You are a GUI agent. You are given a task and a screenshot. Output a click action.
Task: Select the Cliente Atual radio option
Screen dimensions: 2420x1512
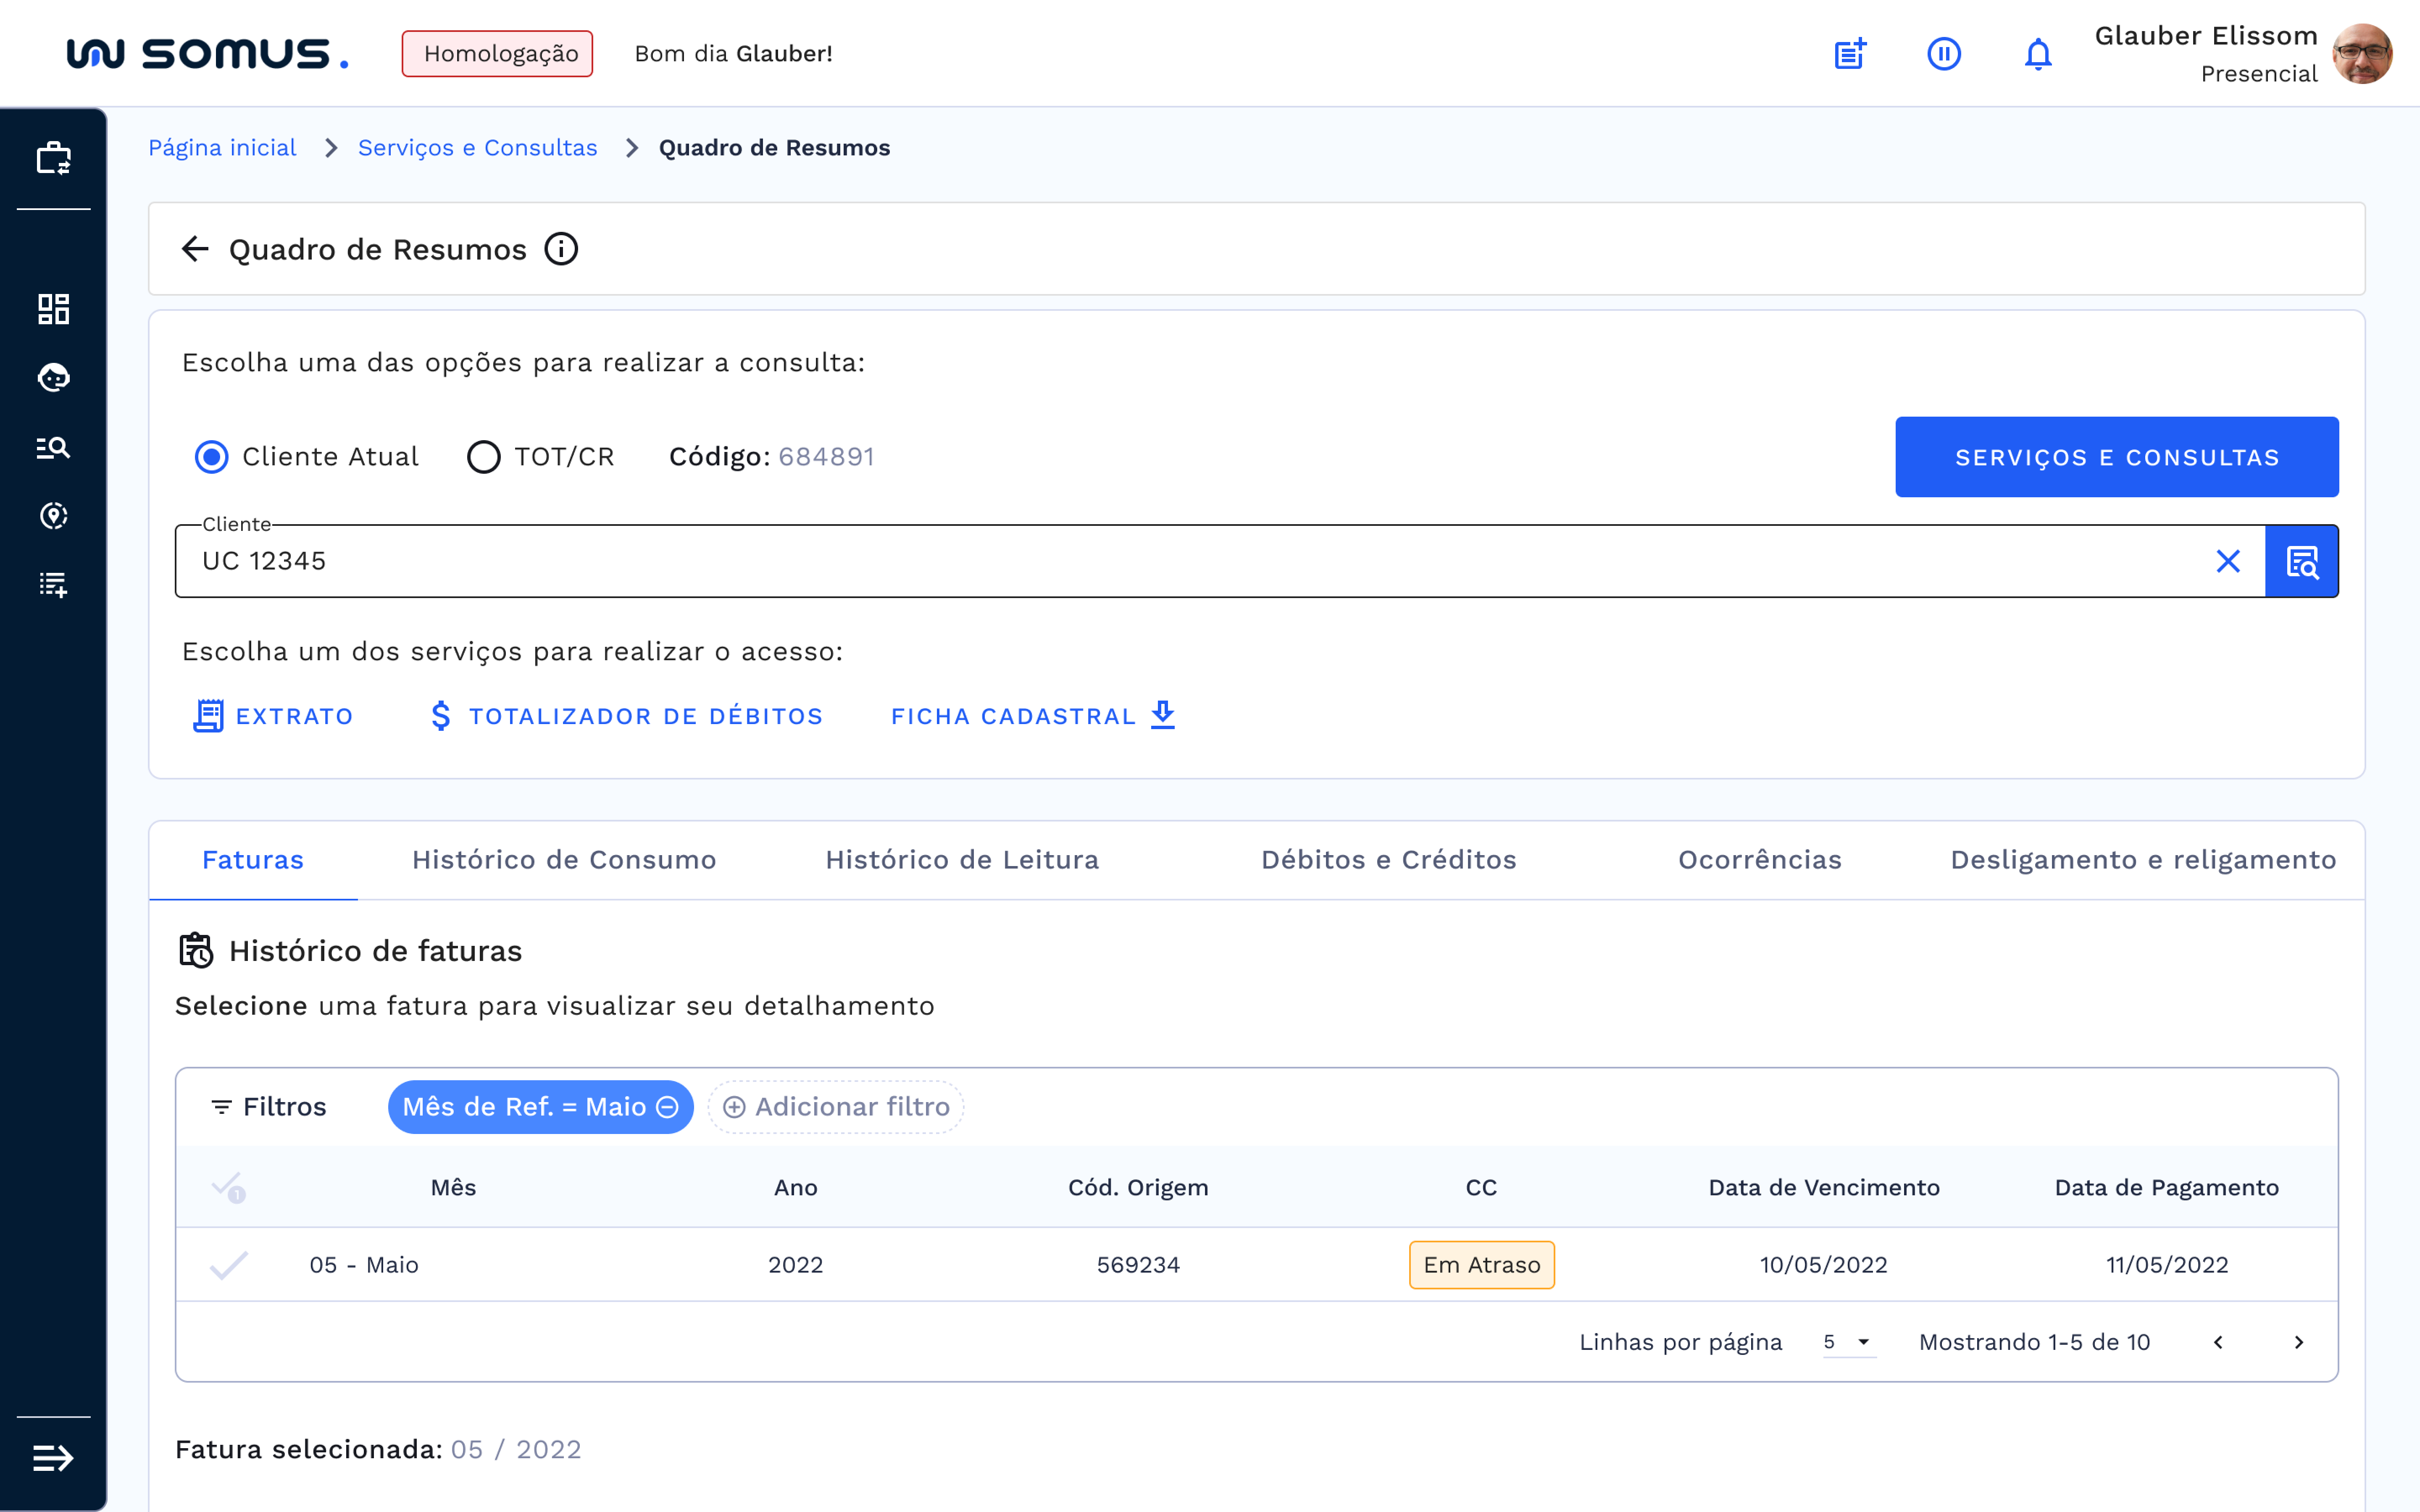212,457
